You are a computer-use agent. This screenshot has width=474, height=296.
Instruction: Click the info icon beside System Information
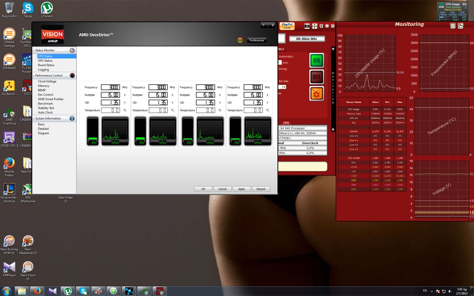point(72,118)
